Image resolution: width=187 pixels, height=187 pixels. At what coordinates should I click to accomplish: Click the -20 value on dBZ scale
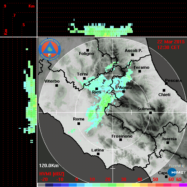44,180
